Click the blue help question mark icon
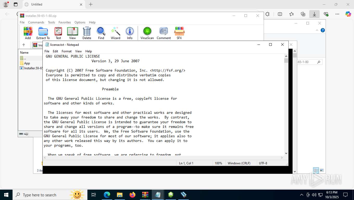 tap(323, 30)
